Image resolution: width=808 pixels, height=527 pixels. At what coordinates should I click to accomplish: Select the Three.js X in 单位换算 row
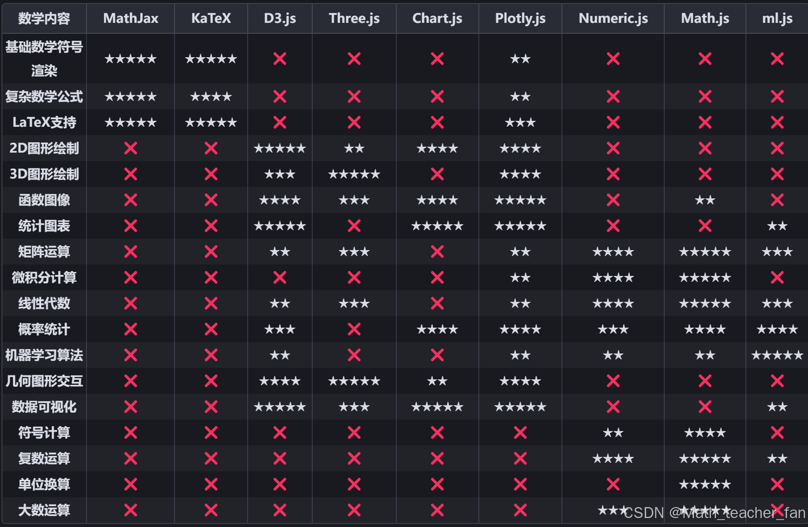pyautogui.click(x=354, y=484)
